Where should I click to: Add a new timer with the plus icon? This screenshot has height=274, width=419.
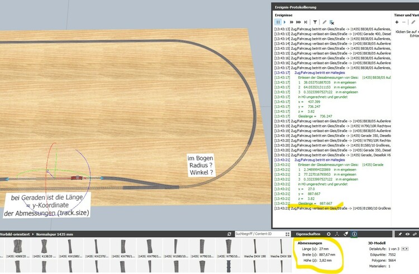pyautogui.click(x=397, y=22)
